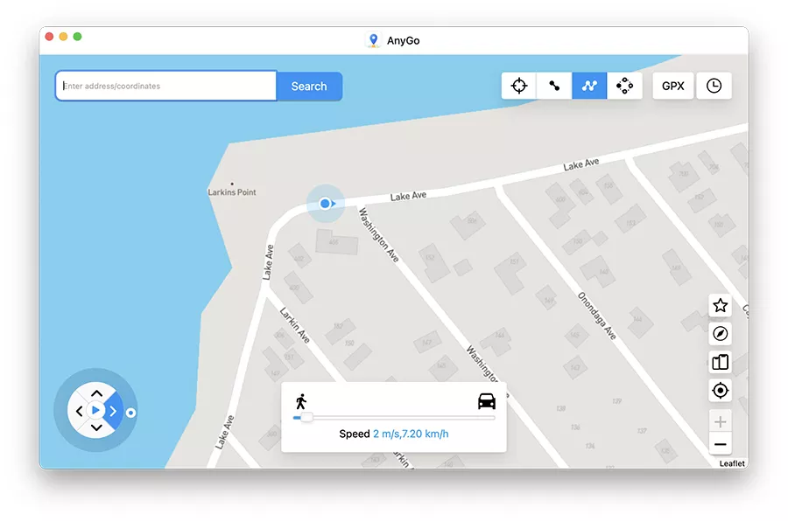
Task: Click the Leaflet attribution link
Action: pos(732,463)
